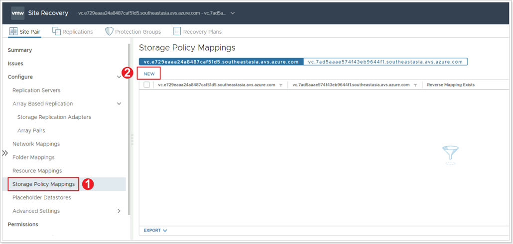
Task: Select Configure in the sidebar
Action: [20, 77]
